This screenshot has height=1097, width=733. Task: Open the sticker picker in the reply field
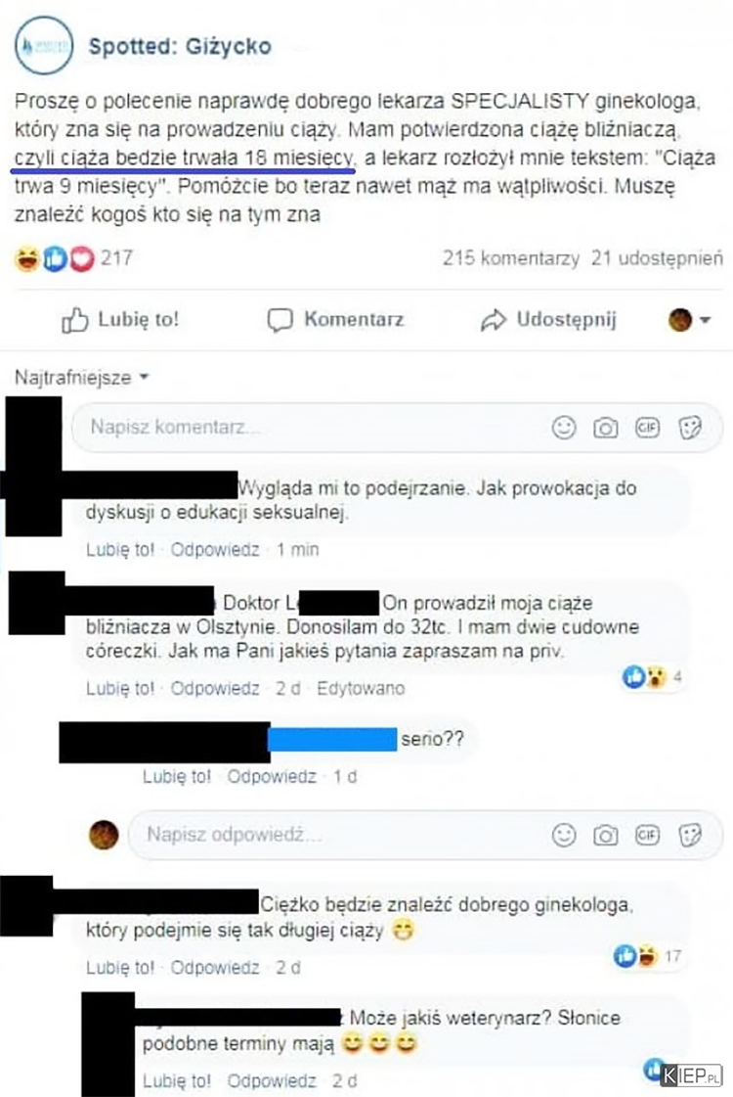pyautogui.click(x=690, y=836)
